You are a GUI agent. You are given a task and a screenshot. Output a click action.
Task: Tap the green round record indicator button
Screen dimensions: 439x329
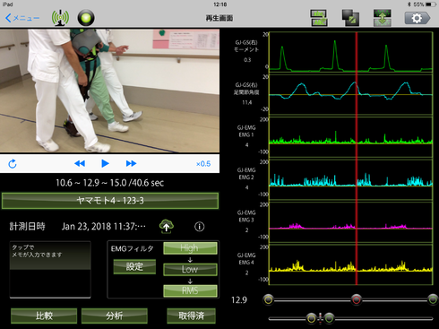[86, 18]
